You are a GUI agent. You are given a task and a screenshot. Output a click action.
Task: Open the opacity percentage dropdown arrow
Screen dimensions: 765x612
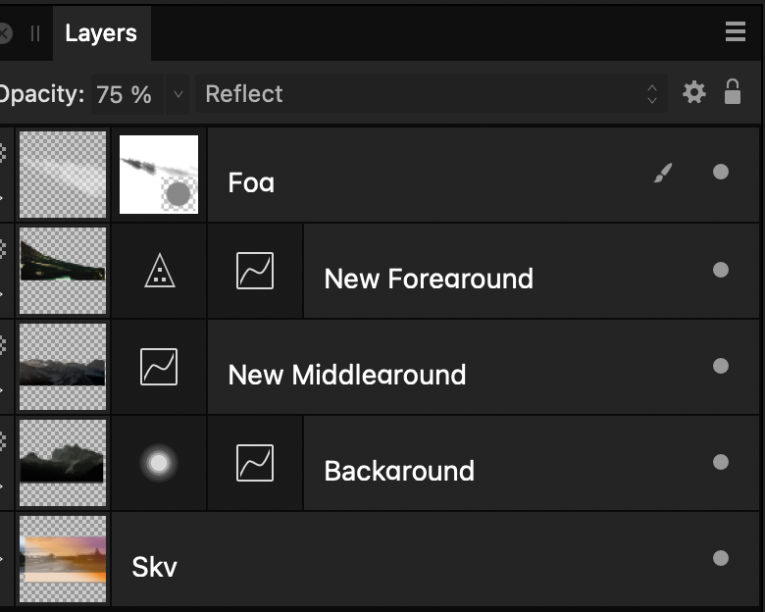point(178,94)
